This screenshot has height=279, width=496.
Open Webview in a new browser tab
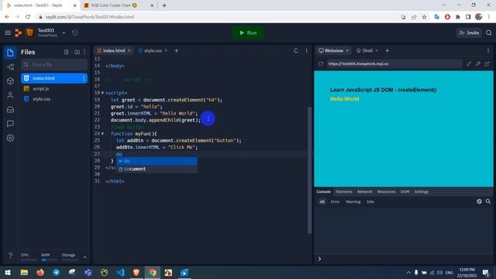point(487,64)
